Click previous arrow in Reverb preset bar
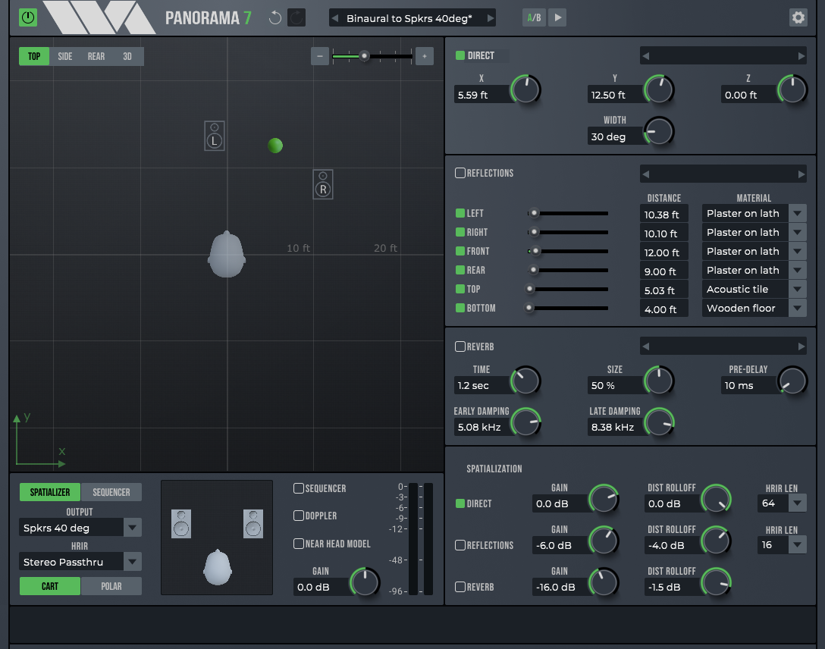The width and height of the screenshot is (825, 649). [x=645, y=346]
